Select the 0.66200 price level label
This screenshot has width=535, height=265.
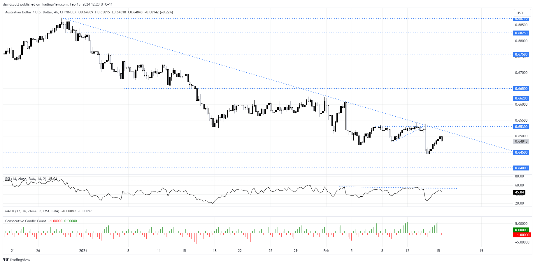(x=521, y=98)
